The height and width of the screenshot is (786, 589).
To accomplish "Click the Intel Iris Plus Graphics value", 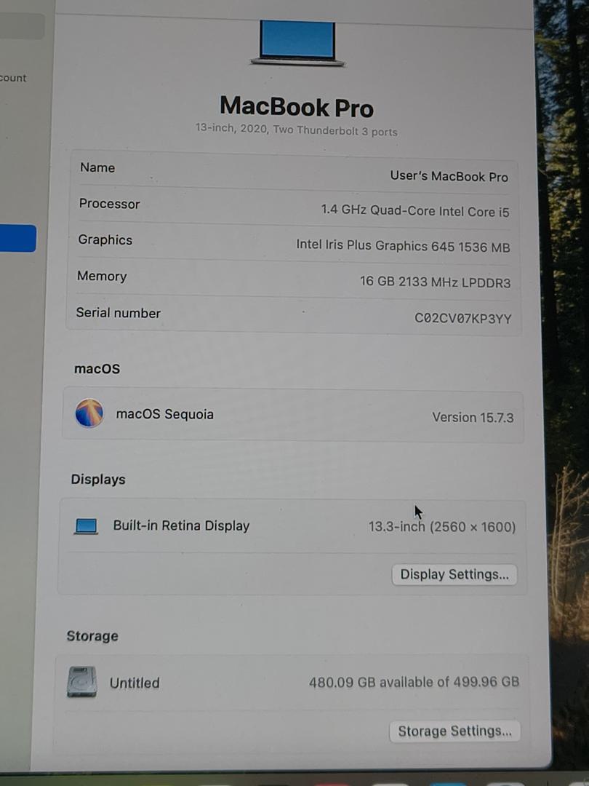I will click(403, 246).
